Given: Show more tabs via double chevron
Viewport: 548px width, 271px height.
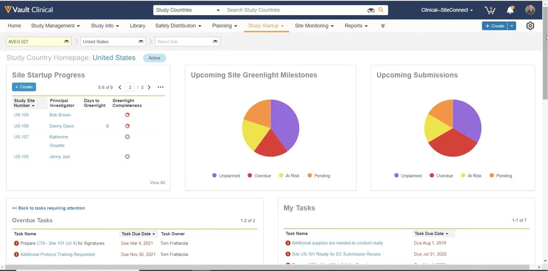Looking at the screenshot, I should [x=383, y=26].
